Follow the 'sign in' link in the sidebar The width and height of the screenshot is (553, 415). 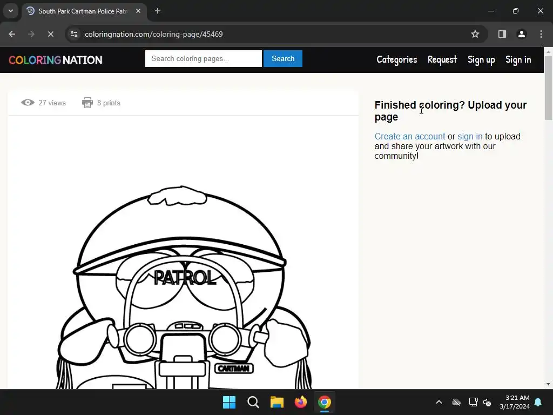tap(470, 137)
